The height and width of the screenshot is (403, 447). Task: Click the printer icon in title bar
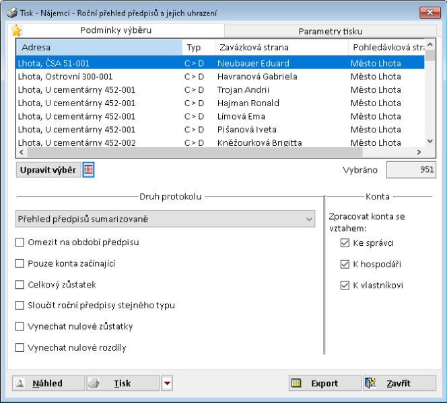9,13
